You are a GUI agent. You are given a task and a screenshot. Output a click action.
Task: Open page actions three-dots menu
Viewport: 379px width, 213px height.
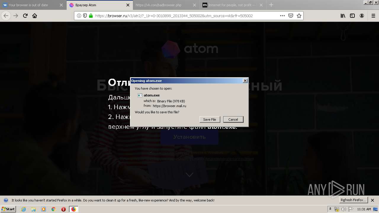(x=282, y=16)
